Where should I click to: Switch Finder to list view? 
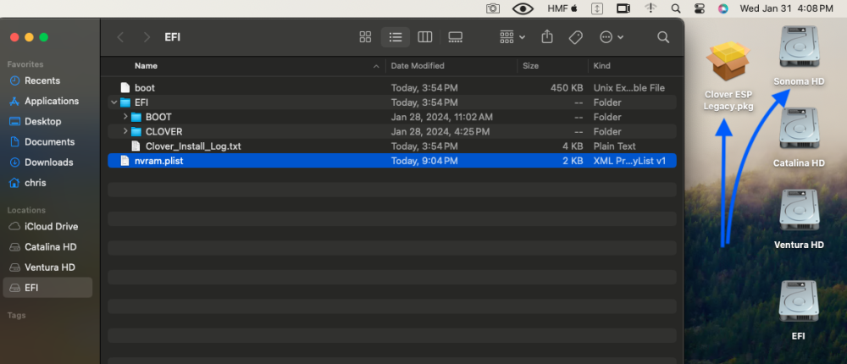tap(396, 37)
